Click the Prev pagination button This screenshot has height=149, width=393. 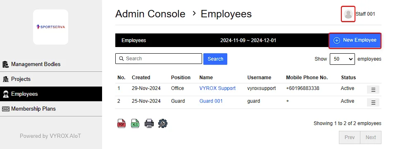[349, 137]
